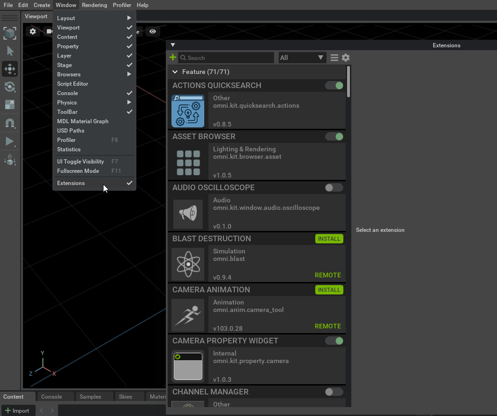Pick the Scale tool icon
Screen dimensions: 497x416
[x=10, y=104]
